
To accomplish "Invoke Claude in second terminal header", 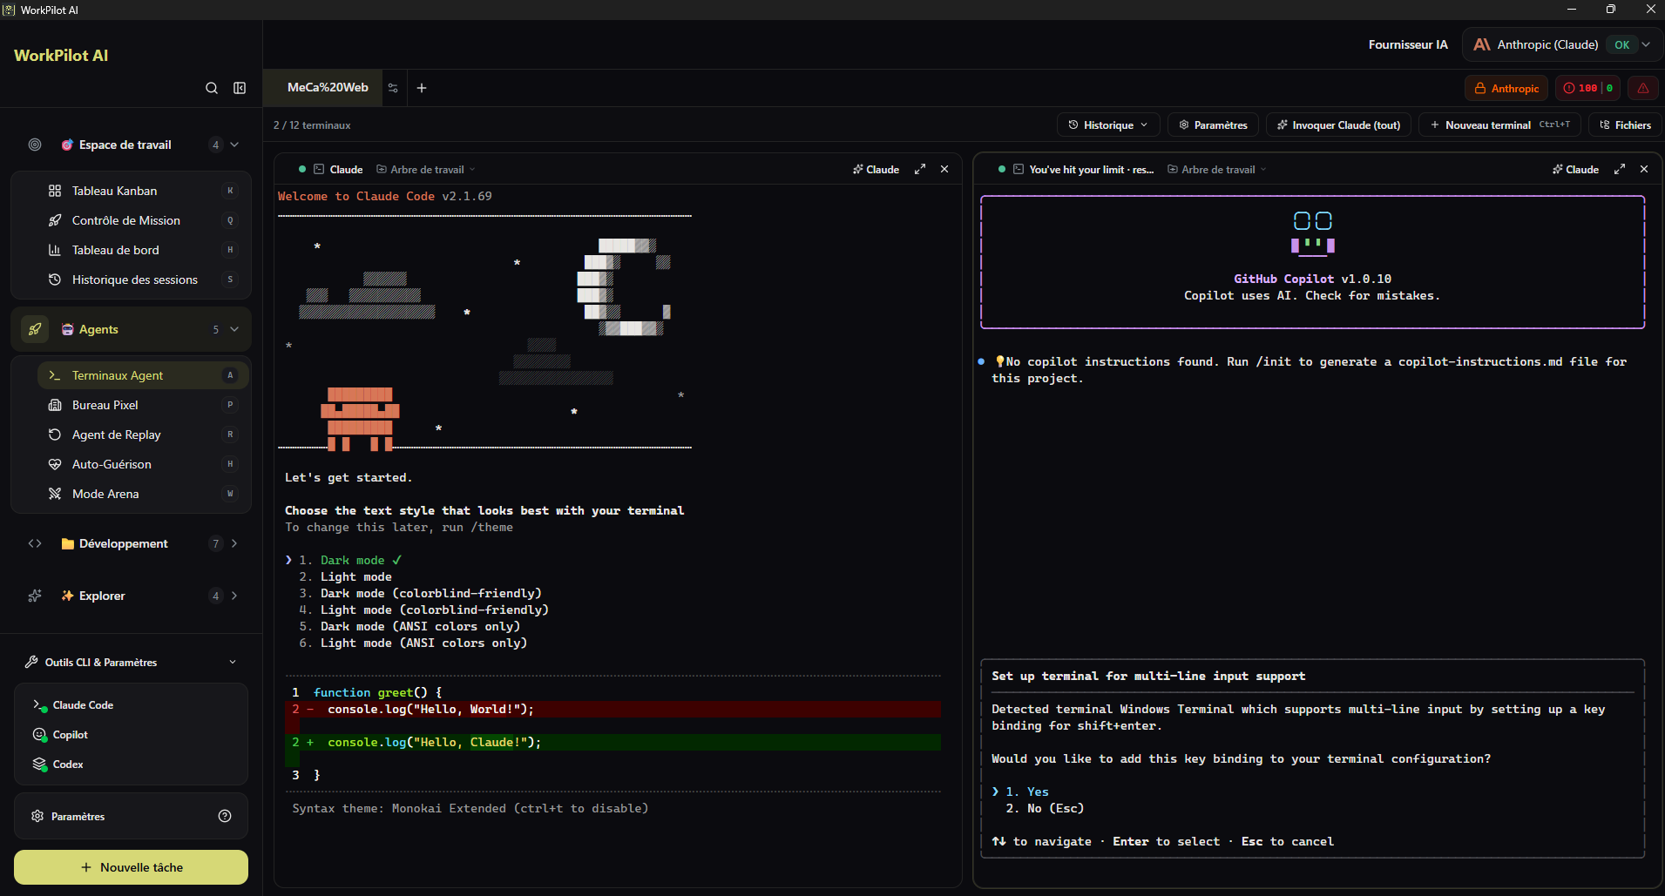I will click(1575, 170).
